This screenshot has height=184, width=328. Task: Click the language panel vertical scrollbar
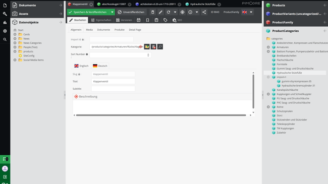(253, 91)
